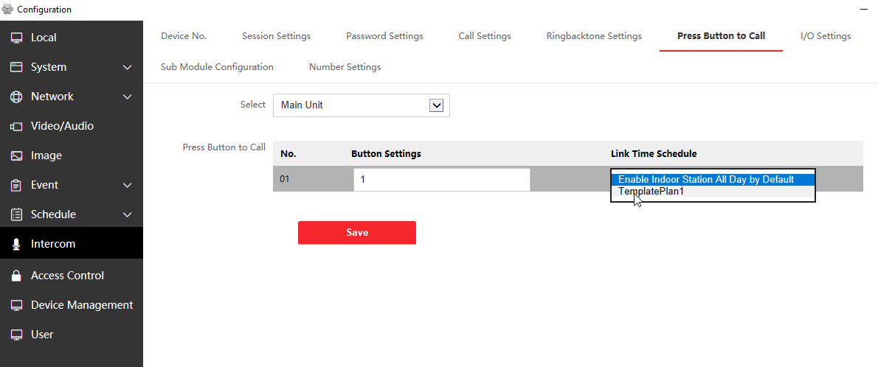This screenshot has height=367, width=878.
Task: Expand the System menu chevron
Action: pos(127,67)
